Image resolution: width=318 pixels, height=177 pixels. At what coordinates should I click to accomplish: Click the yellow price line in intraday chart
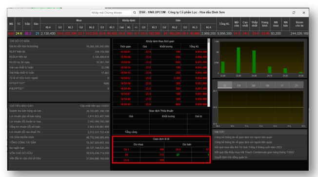260,107
